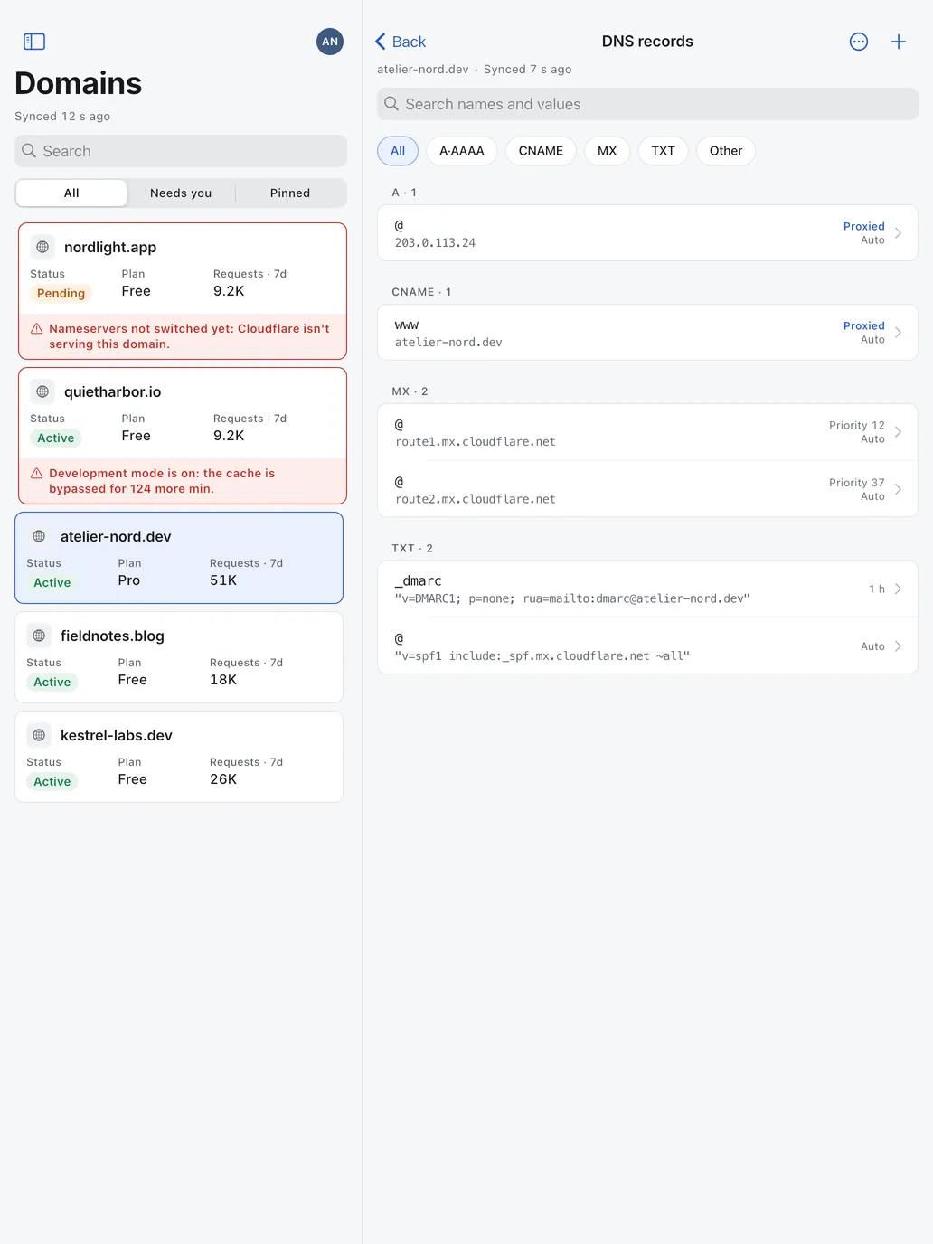The image size is (933, 1244).
Task: Focus the Domains Search field
Action: (x=181, y=151)
